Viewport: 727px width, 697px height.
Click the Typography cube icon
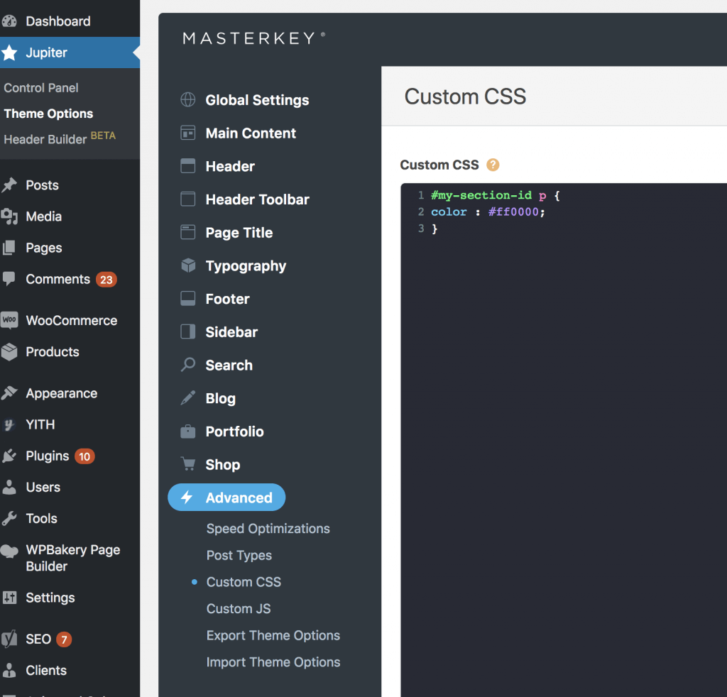[187, 266]
